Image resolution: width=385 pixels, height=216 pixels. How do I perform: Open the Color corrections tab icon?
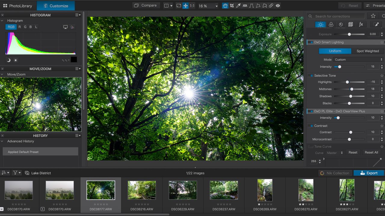[x=331, y=25]
